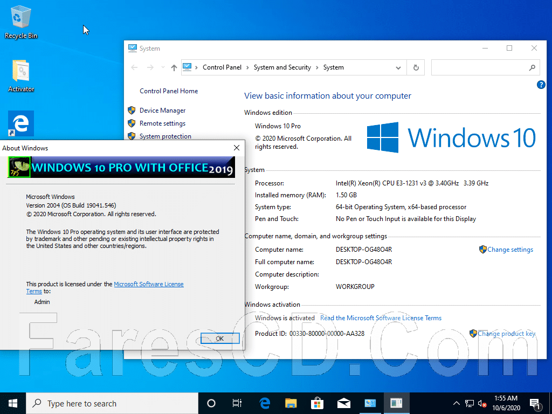Select the installed memory value '1.50 GB'
Screen dimensions: 552x414
[346, 195]
